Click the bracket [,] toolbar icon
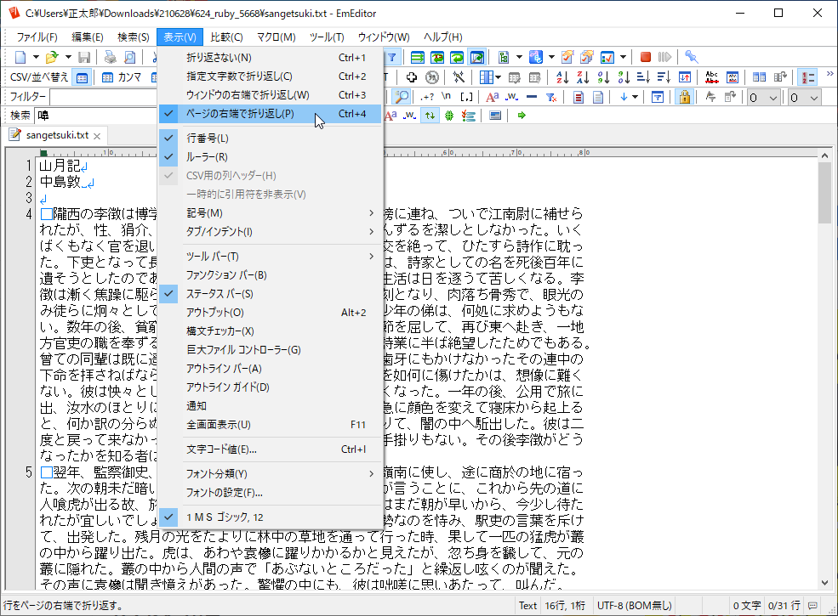 coord(466,97)
